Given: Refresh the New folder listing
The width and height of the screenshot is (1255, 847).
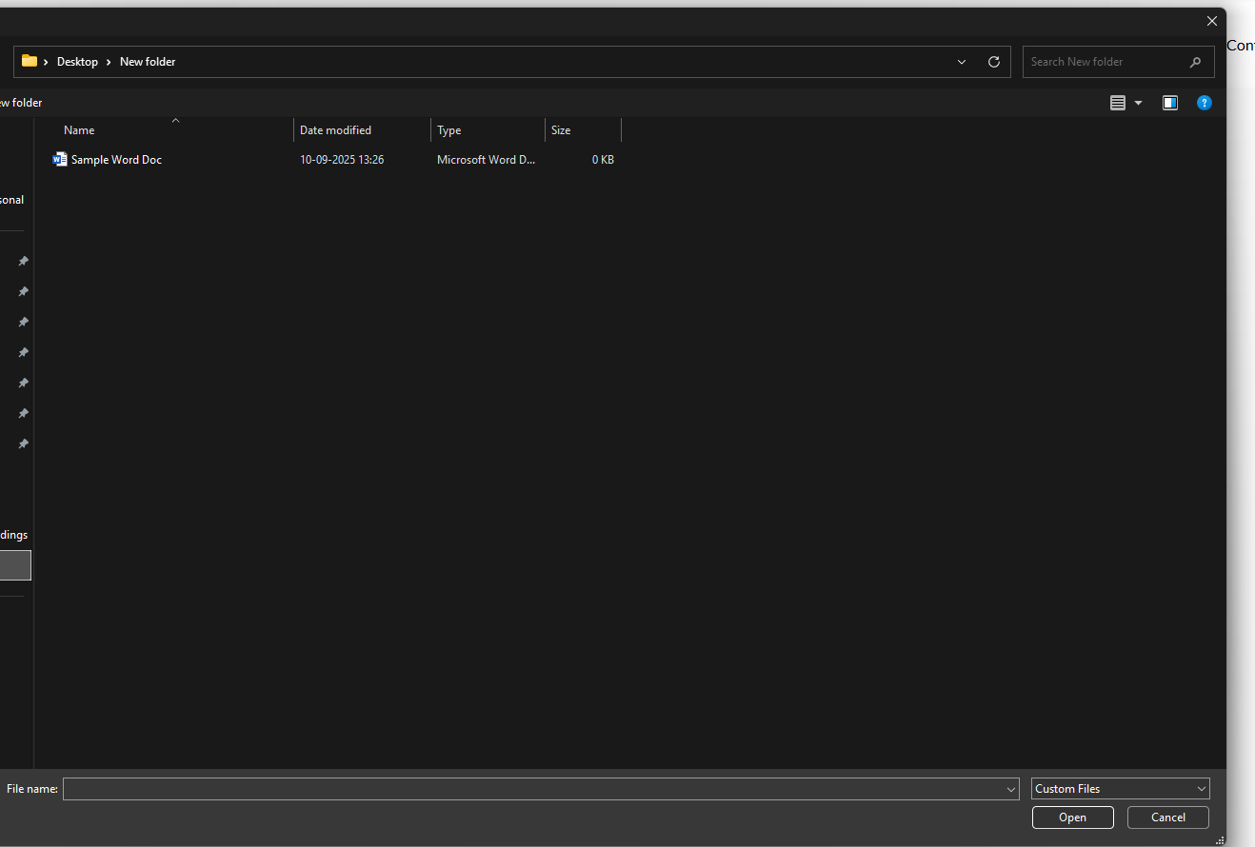Looking at the screenshot, I should tap(993, 62).
